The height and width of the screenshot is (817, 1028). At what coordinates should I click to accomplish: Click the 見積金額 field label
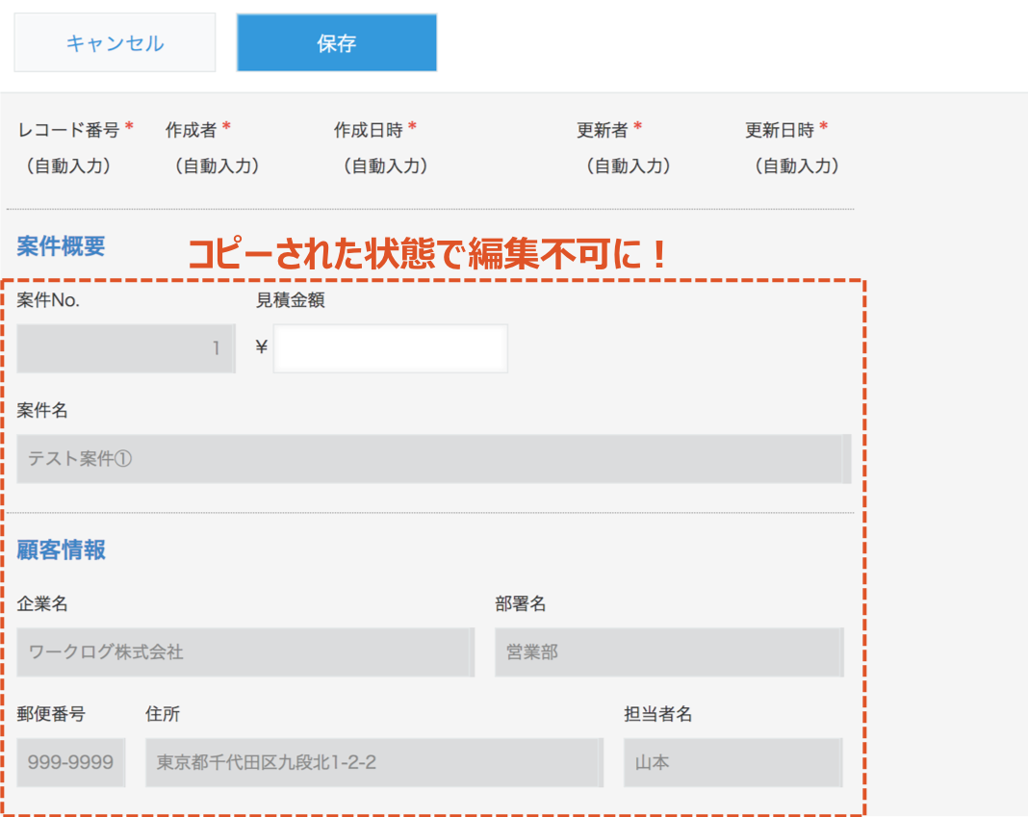290,300
